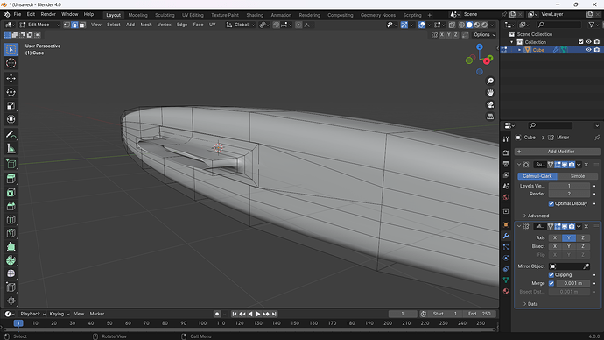604x340 pixels.
Task: Click the Render levels value field
Action: [x=569, y=194]
